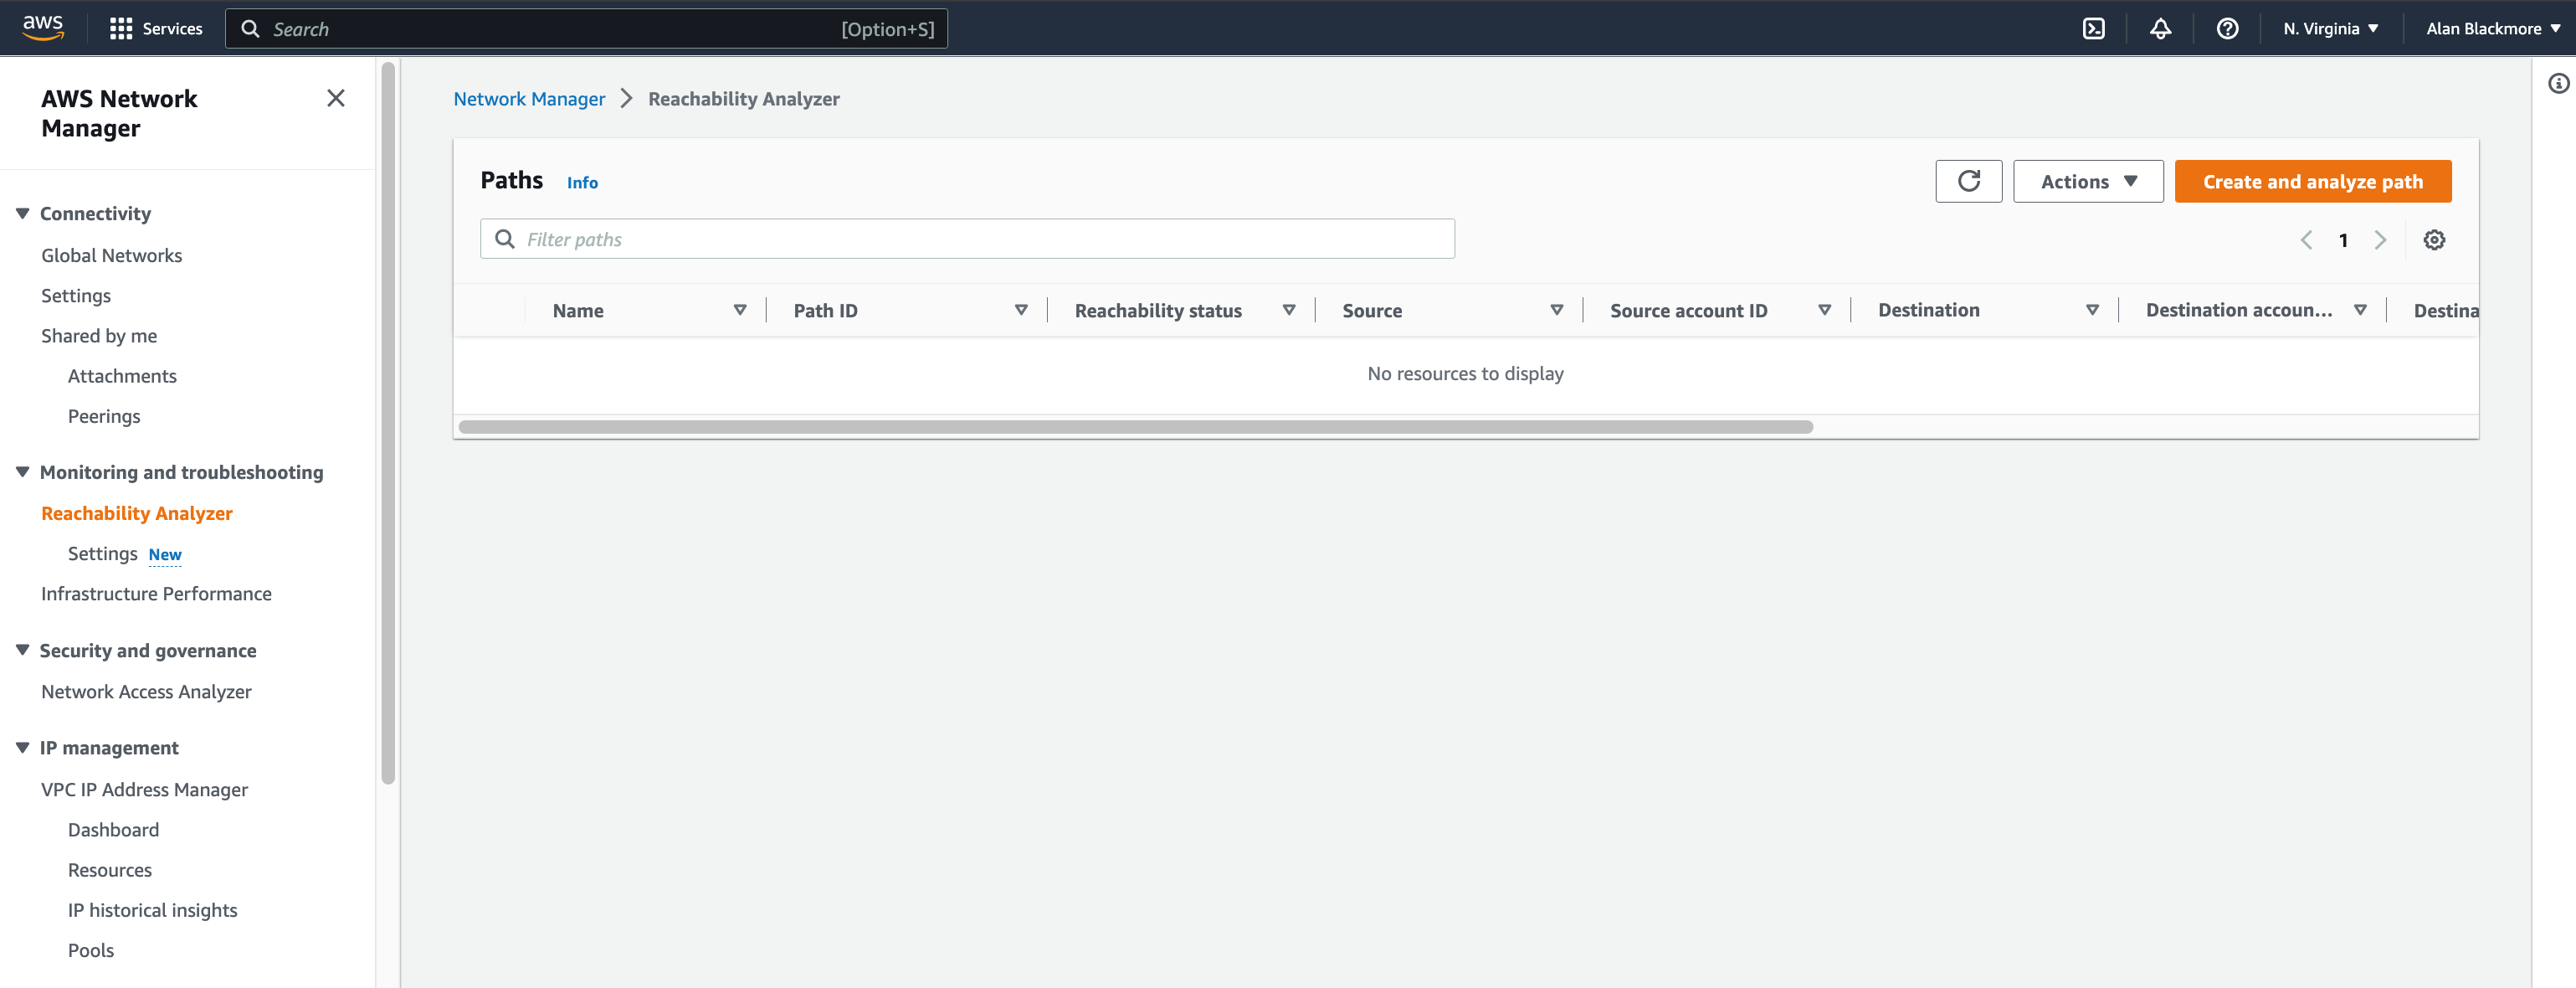
Task: Click the Services grid icon
Action: (x=121, y=28)
